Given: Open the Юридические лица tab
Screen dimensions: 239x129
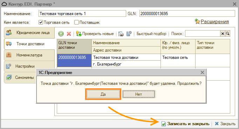Looking at the screenshot, I should (x=29, y=33).
